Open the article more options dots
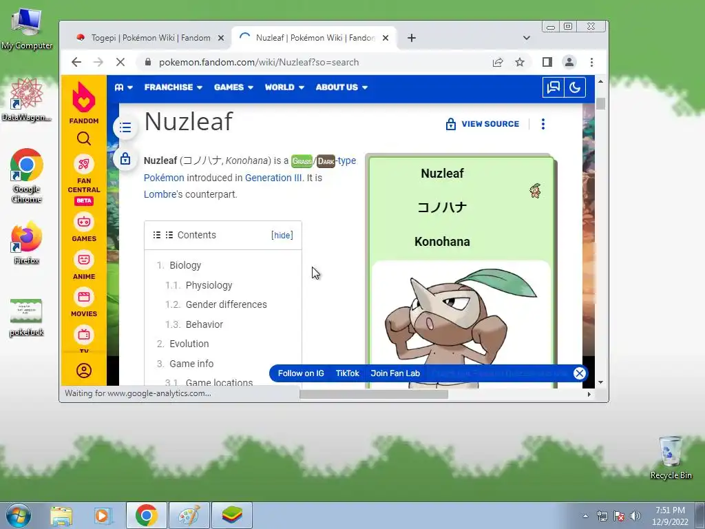 click(x=543, y=124)
